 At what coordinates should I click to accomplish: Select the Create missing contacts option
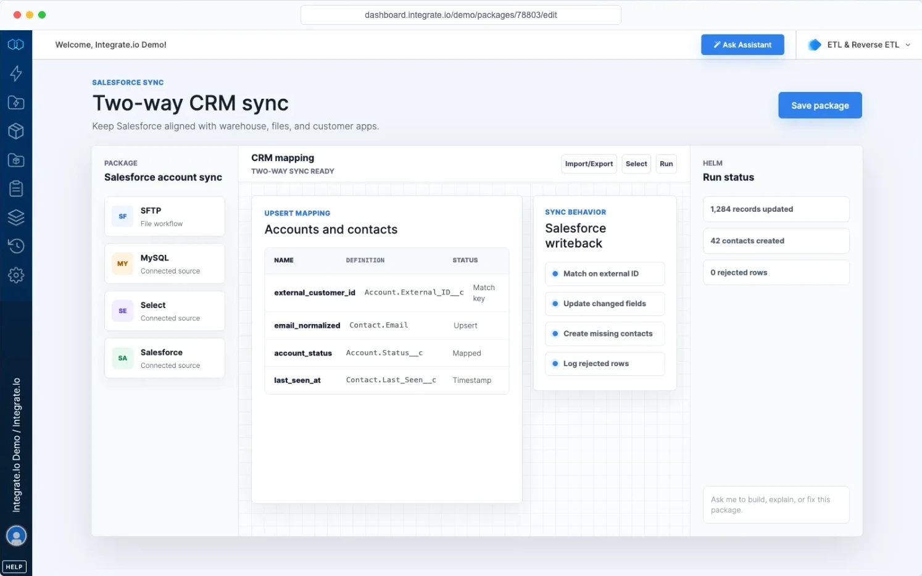(x=605, y=333)
